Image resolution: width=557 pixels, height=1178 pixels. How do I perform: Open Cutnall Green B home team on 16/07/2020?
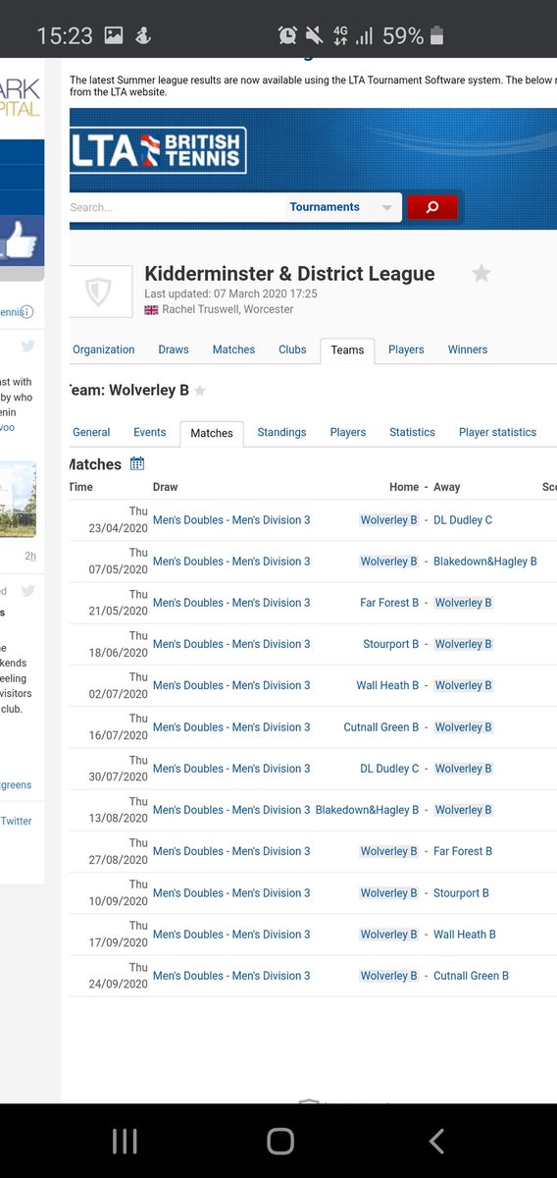click(381, 727)
